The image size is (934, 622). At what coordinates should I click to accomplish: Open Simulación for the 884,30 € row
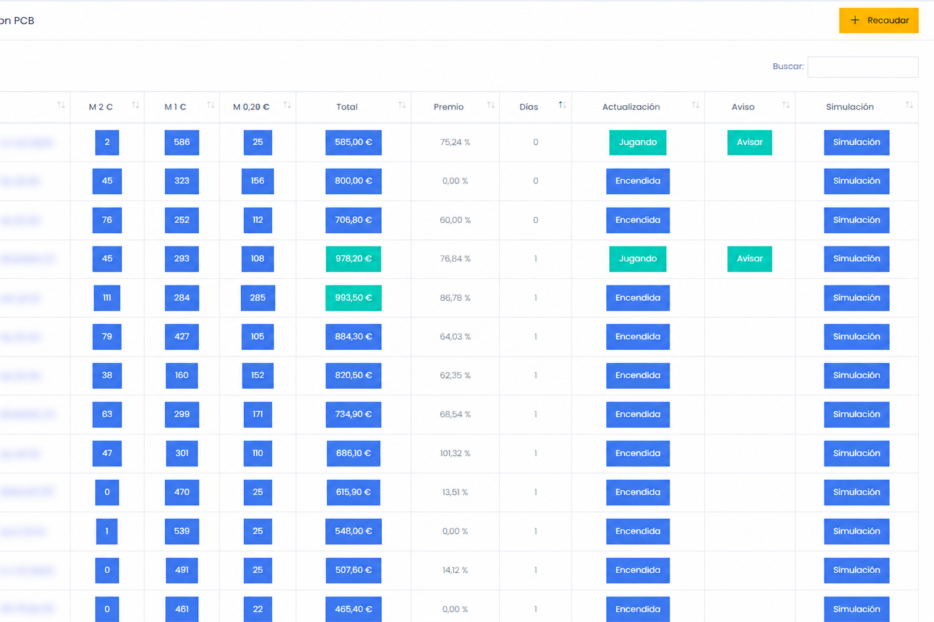(x=857, y=337)
